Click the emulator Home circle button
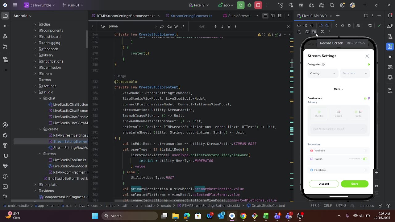This screenshot has width=395, height=222. coord(343,26)
